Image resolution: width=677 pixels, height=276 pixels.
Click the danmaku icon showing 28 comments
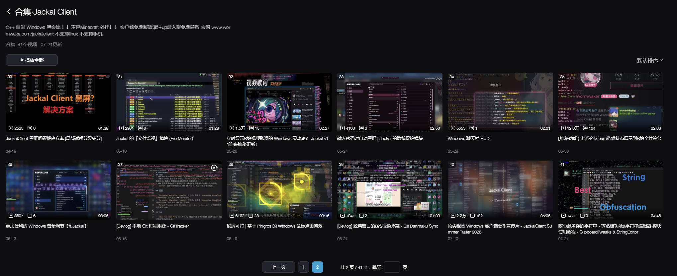coord(251,216)
